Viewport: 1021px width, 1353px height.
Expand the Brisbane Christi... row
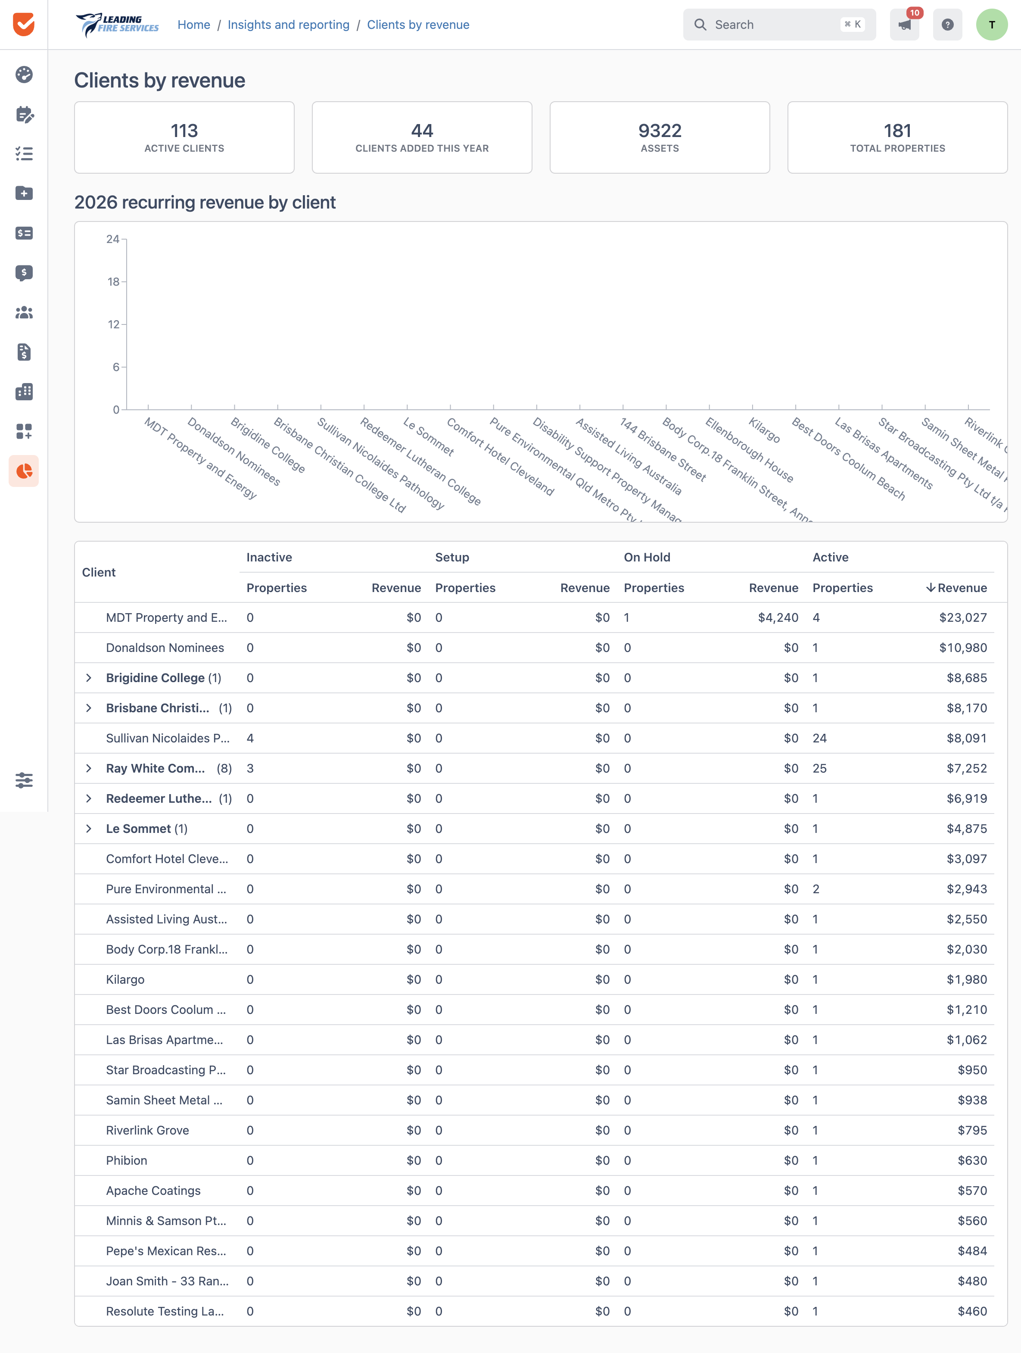point(89,708)
